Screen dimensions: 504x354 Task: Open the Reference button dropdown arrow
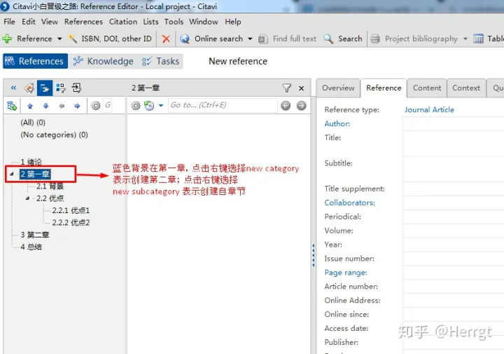(x=59, y=39)
